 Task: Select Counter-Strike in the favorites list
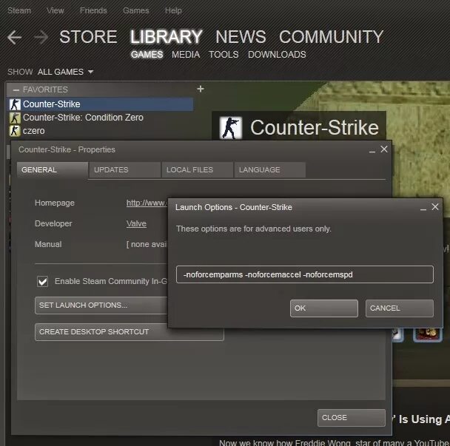pos(100,104)
